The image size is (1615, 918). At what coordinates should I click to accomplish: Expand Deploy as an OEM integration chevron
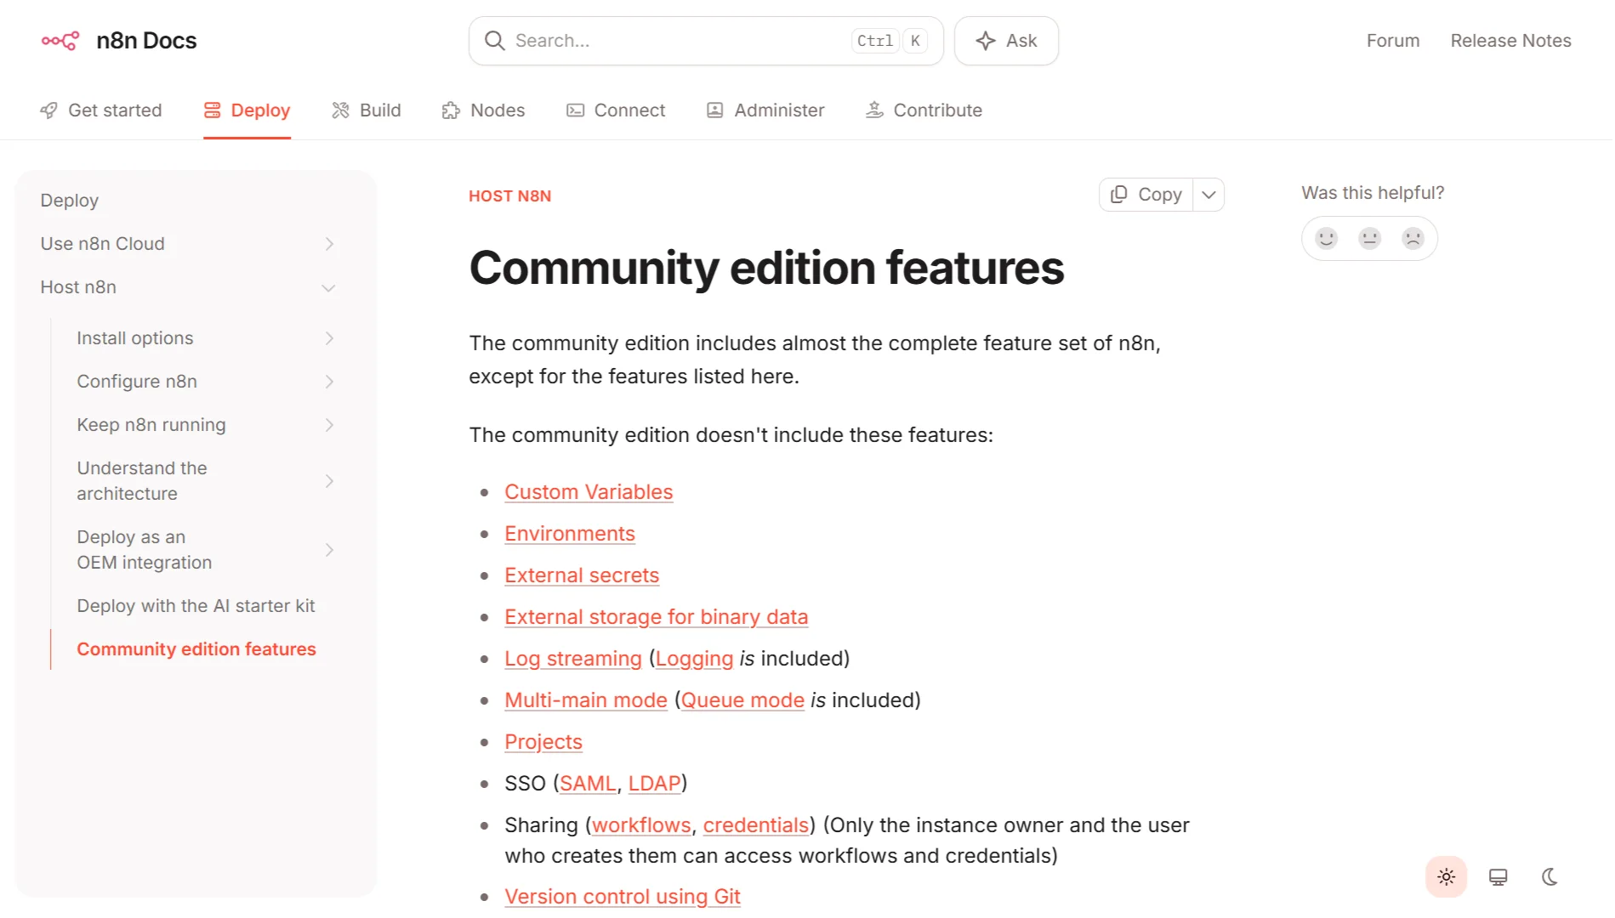click(x=329, y=550)
